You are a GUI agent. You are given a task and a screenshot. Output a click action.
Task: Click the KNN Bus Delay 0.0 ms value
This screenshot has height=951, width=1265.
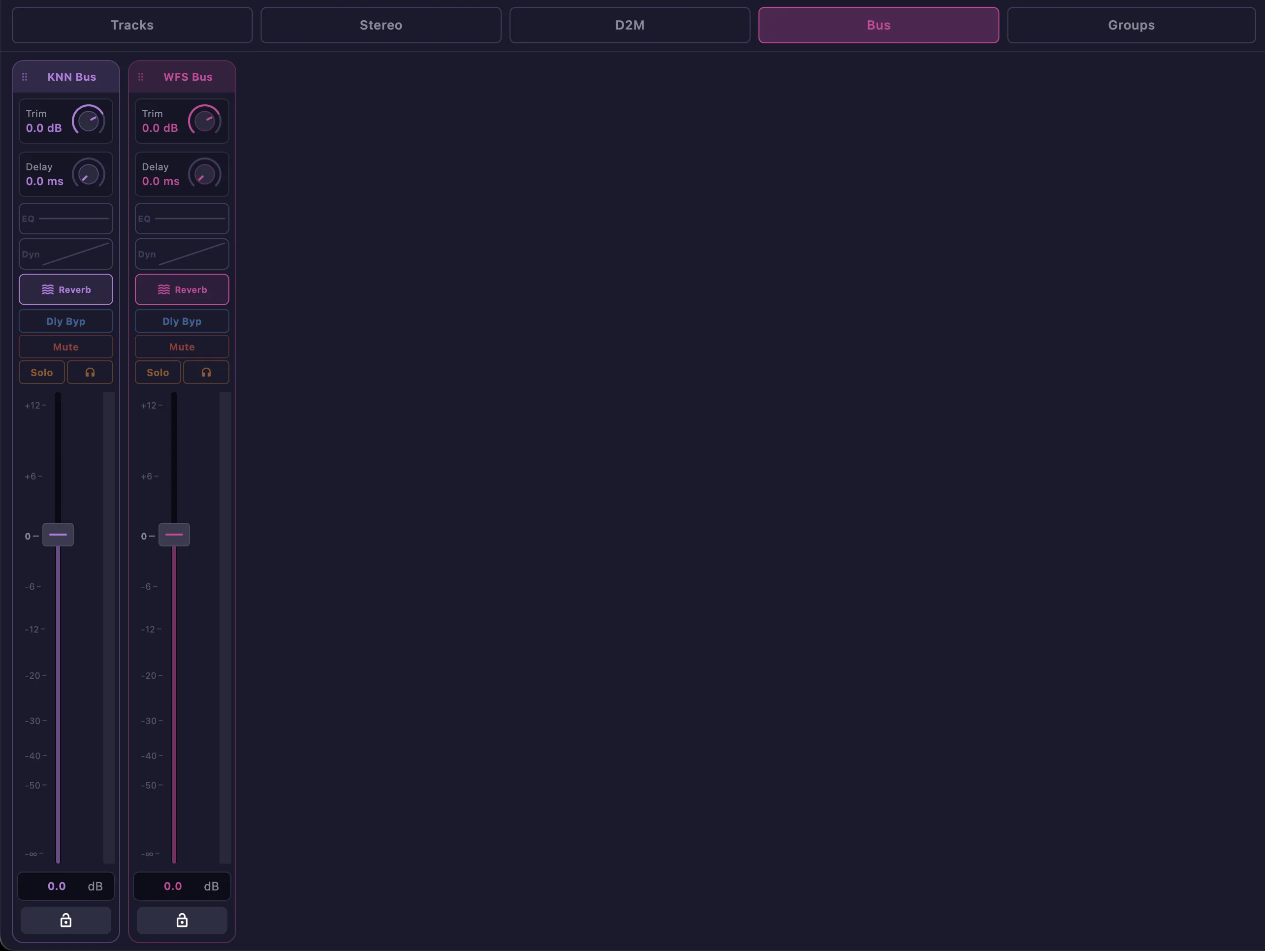click(45, 181)
